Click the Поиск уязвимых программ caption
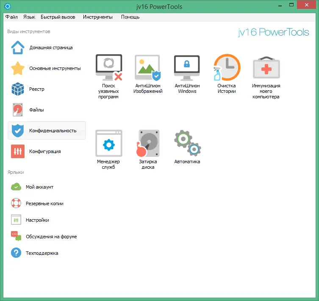This screenshot has height=301, width=319. (108, 91)
